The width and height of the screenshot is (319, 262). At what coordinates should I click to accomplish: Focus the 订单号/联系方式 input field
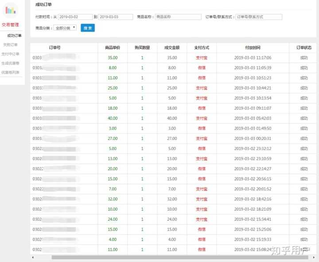(259, 17)
